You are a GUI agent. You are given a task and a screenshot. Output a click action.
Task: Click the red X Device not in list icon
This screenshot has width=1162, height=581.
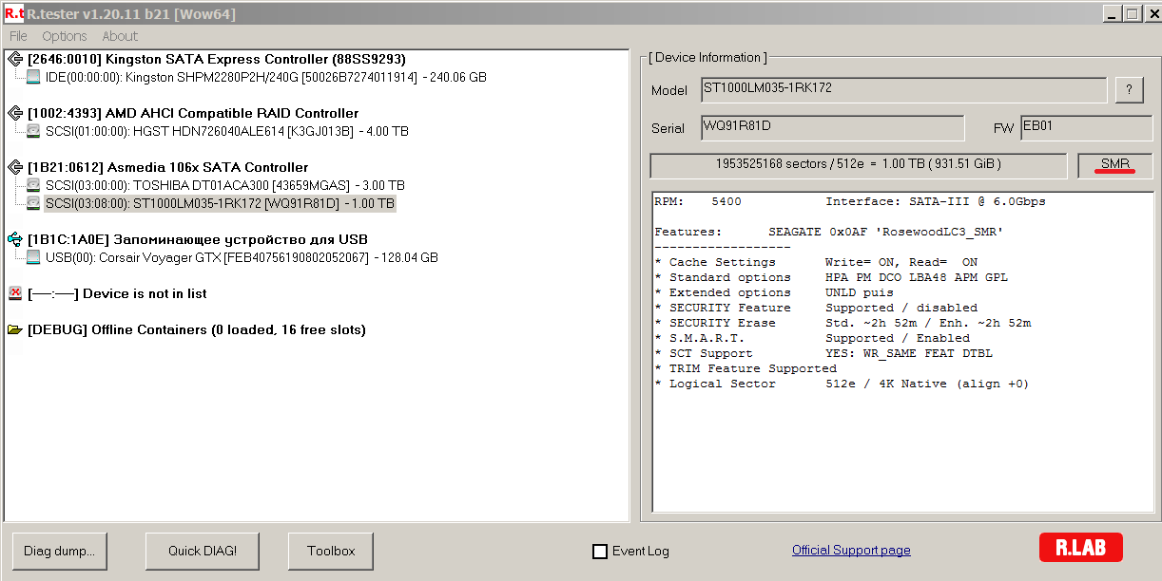(15, 293)
